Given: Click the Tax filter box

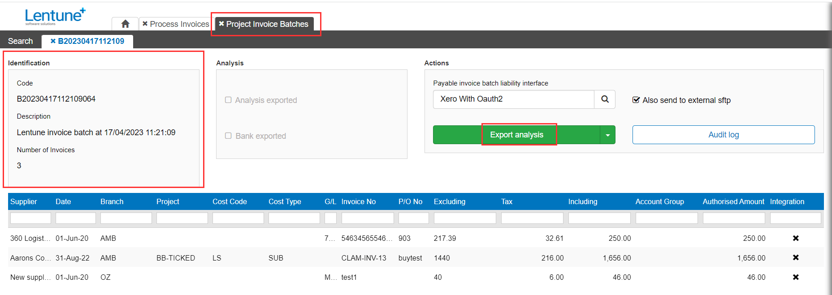Looking at the screenshot, I should tap(532, 218).
